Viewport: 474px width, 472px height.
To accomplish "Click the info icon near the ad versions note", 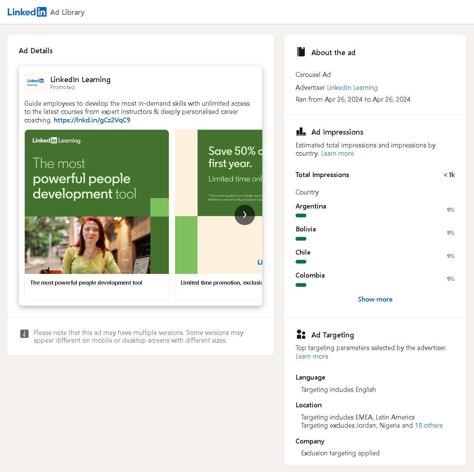I will tap(24, 333).
